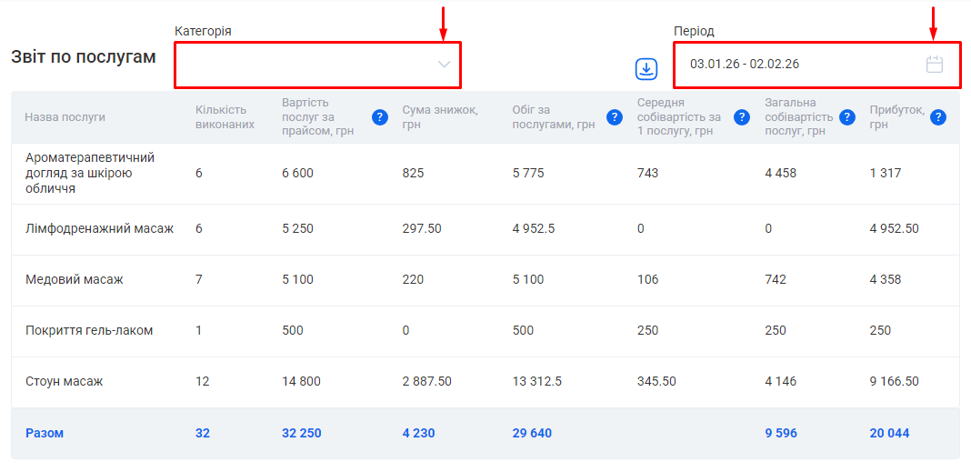This screenshot has height=472, width=971.
Task: Click help icon next to Прибуток column
Action: point(938,117)
